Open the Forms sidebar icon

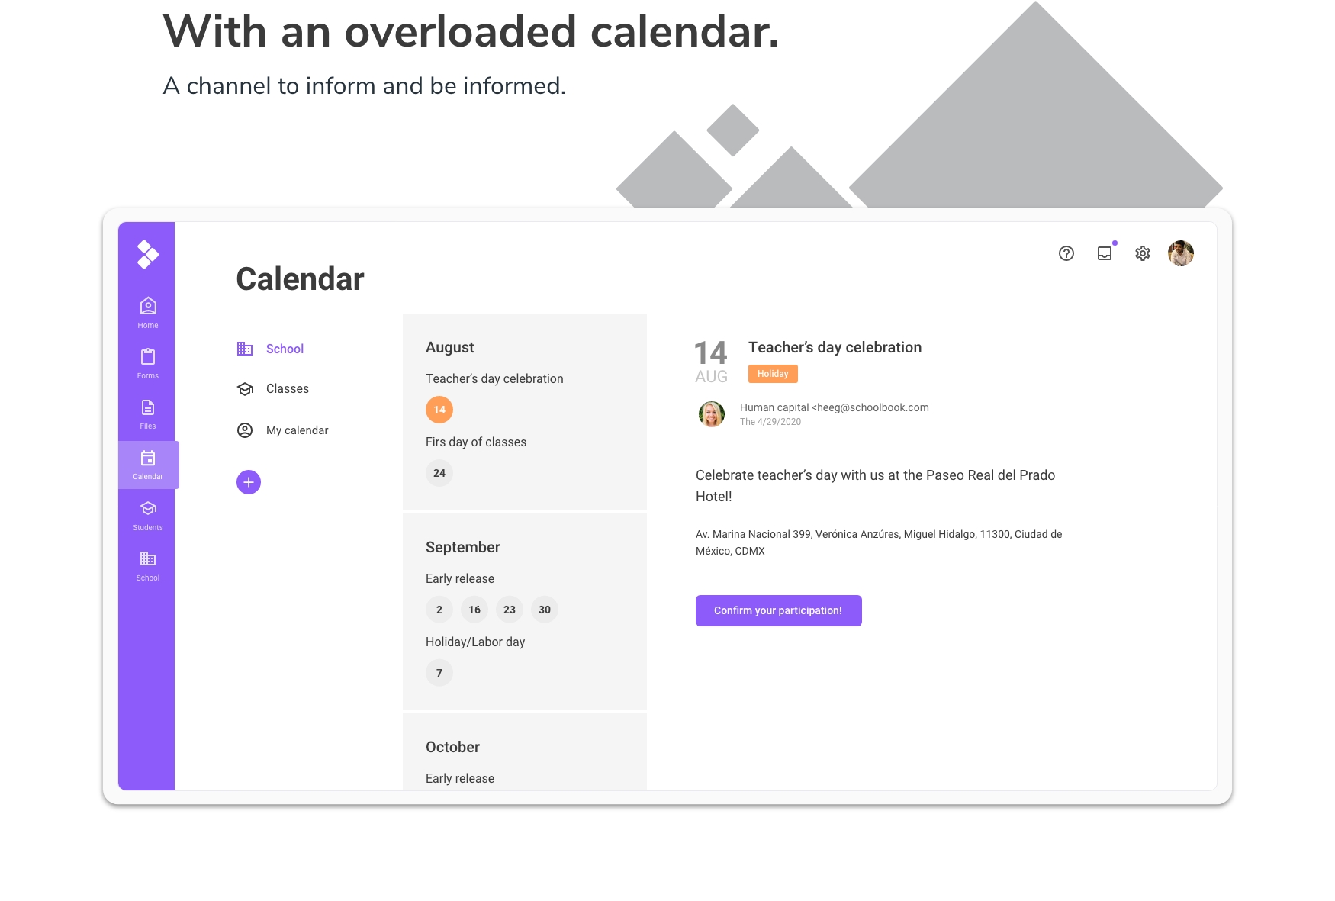coord(148,363)
